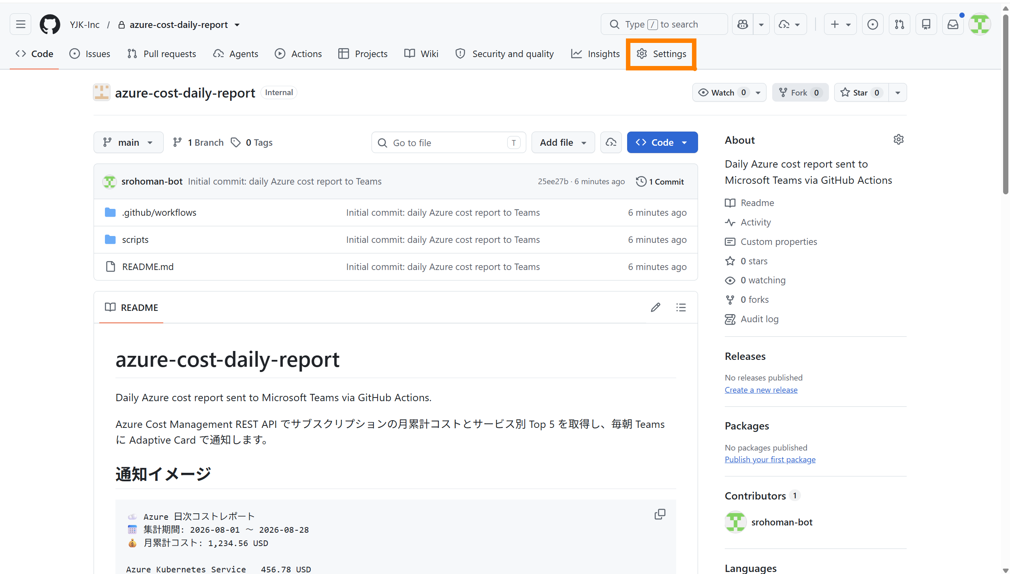Open the Releases heading link

(x=745, y=356)
